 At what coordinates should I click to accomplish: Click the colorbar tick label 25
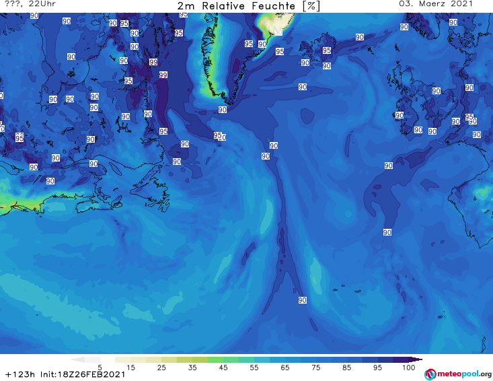(x=161, y=368)
